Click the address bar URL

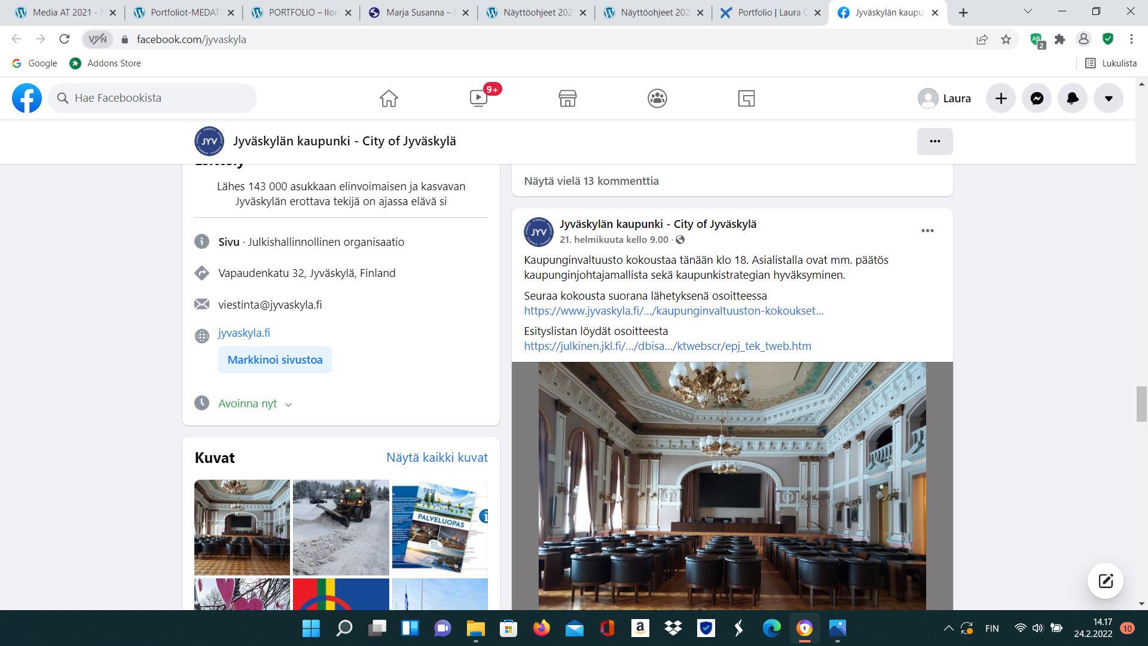(x=191, y=39)
